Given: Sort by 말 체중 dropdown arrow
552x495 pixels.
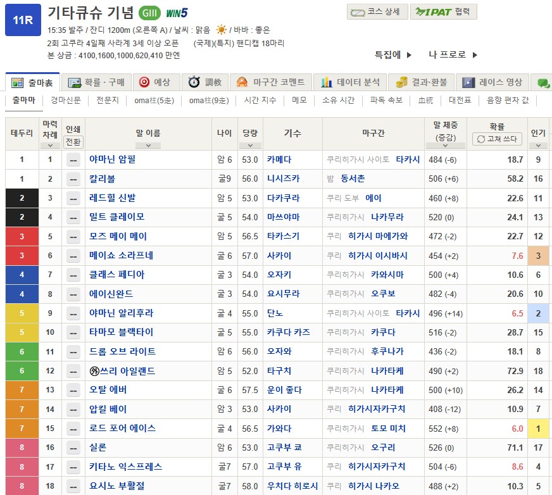Looking at the screenshot, I should point(445,146).
